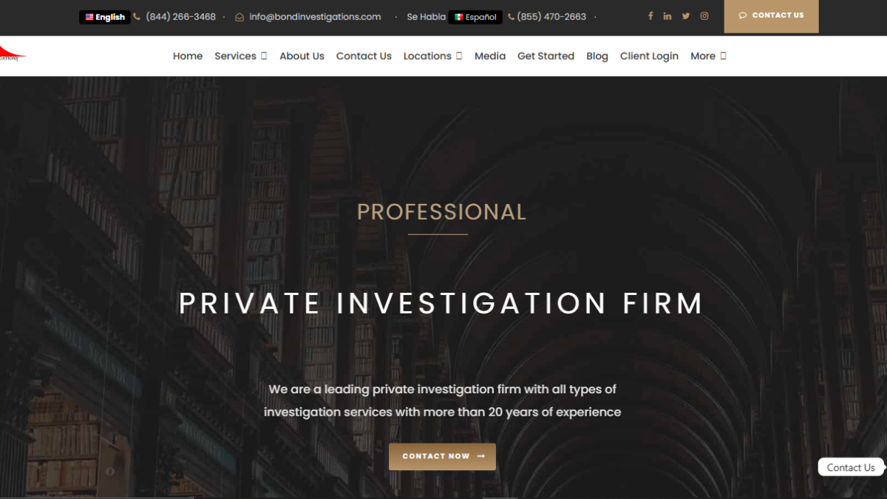887x499 pixels.
Task: Switch language to Español
Action: click(x=475, y=17)
